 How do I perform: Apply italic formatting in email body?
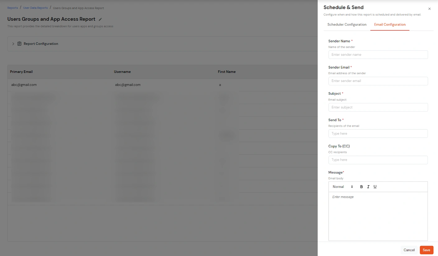click(x=368, y=187)
